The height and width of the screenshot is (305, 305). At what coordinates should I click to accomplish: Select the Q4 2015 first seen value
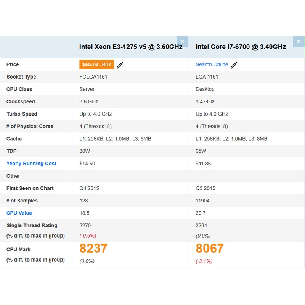89,188
